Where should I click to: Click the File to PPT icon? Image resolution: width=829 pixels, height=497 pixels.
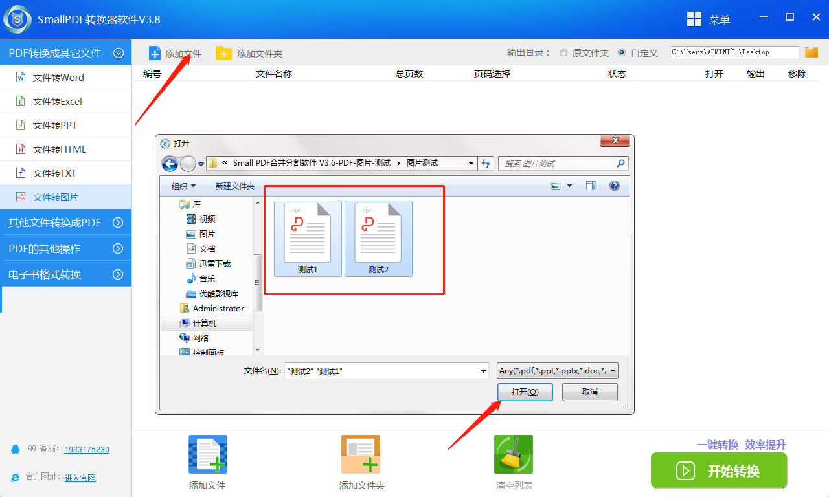[x=21, y=126]
